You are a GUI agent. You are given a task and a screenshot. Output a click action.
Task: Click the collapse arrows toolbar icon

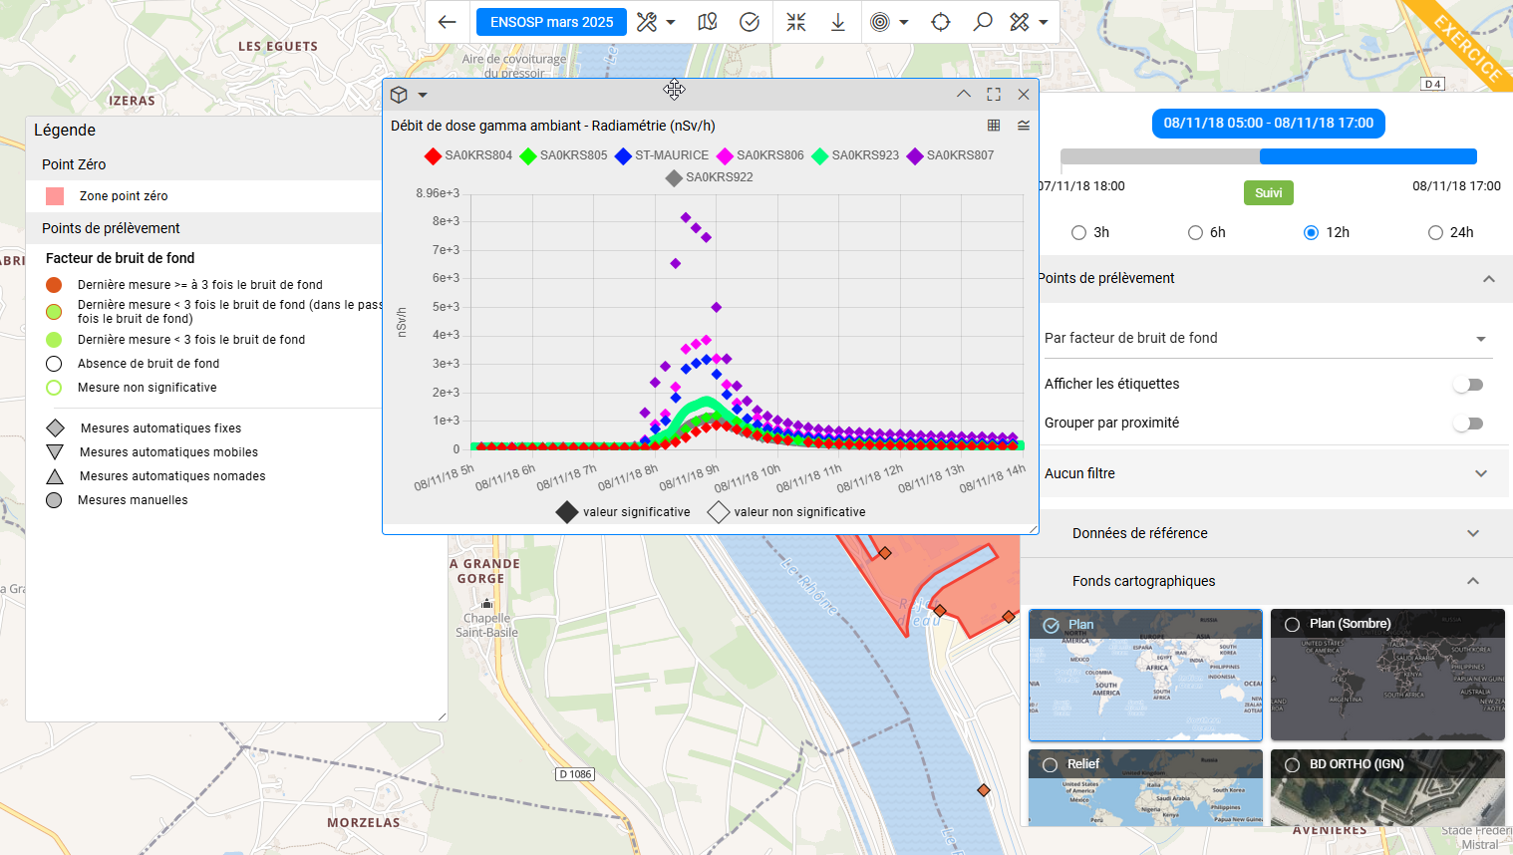click(x=795, y=22)
